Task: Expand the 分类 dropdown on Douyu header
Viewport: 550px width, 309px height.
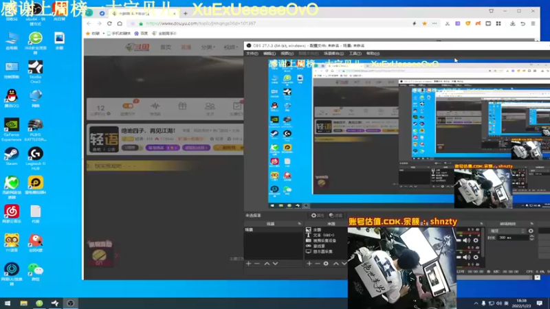Action: click(x=208, y=47)
